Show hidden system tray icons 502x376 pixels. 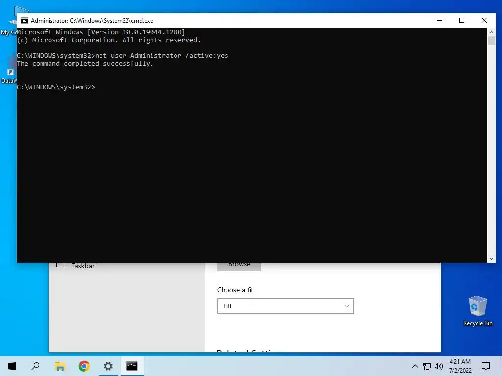pyautogui.click(x=415, y=366)
